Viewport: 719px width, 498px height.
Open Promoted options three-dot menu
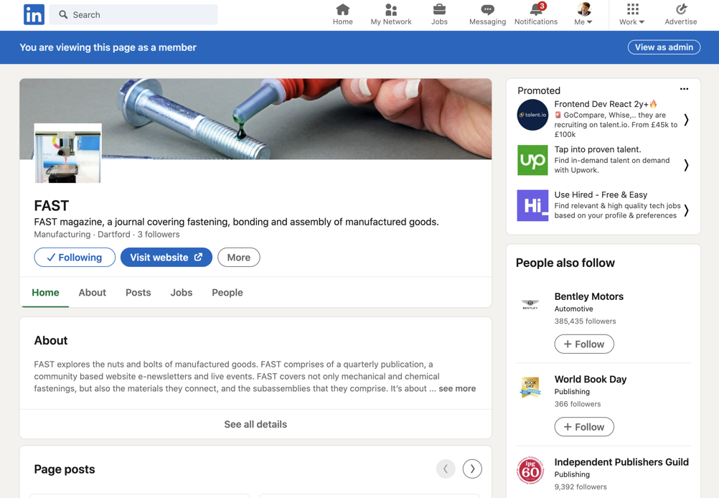(x=684, y=89)
